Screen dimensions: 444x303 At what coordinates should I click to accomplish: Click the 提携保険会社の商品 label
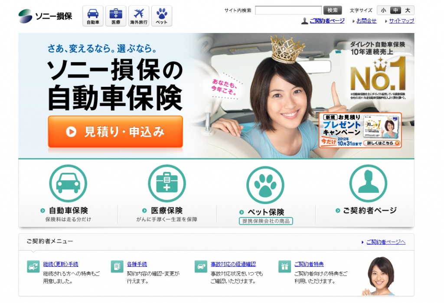[266, 221]
